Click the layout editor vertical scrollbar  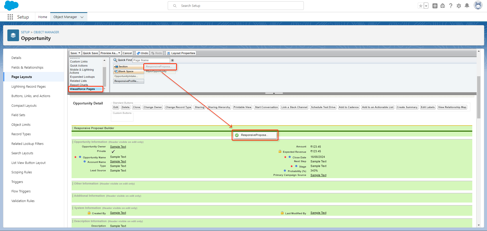(479, 97)
